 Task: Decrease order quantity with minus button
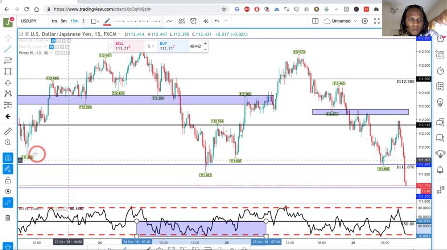point(205,49)
